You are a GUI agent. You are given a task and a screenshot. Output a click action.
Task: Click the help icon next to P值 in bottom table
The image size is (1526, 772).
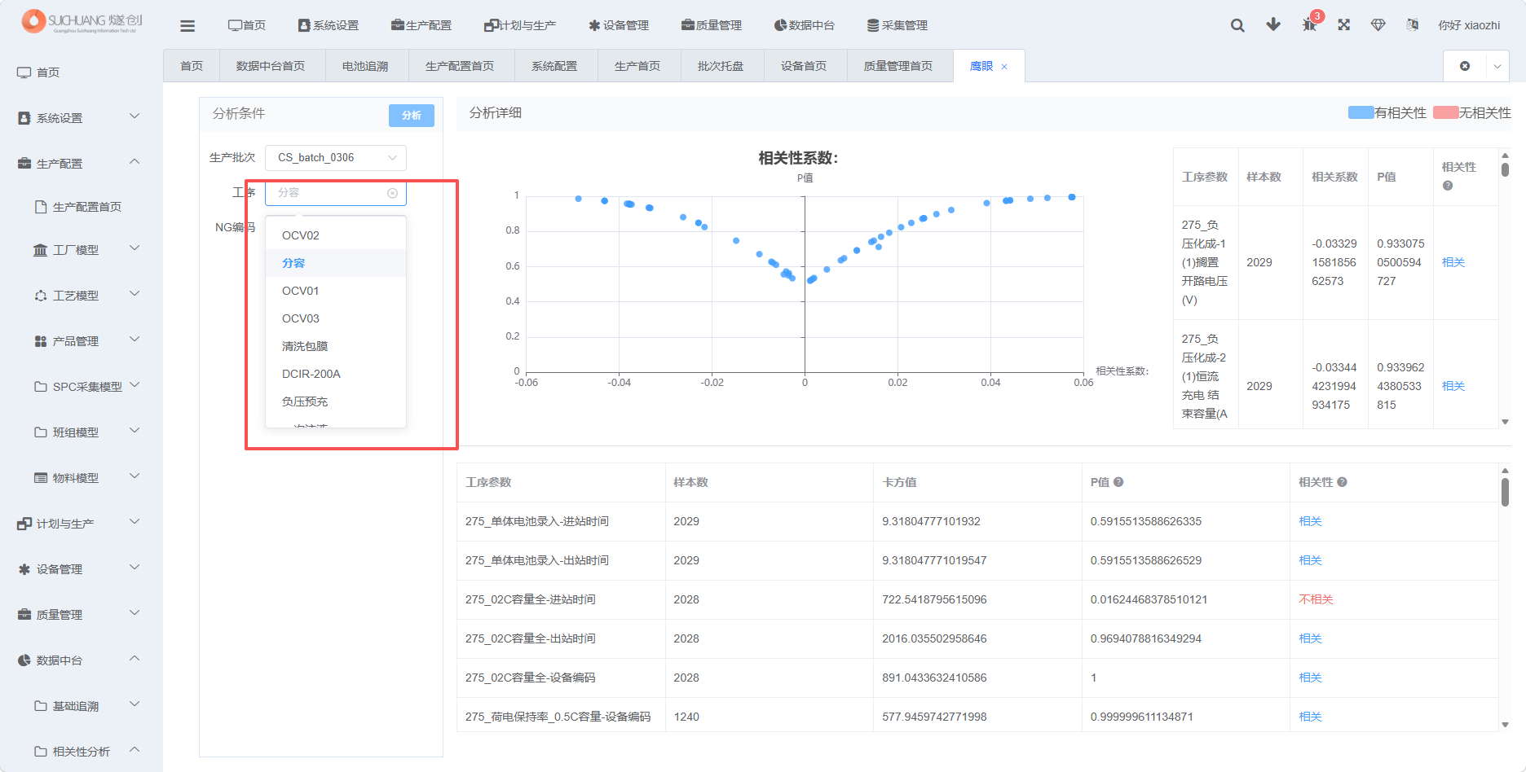[1118, 482]
